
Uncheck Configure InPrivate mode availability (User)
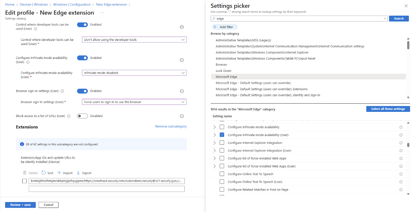pos(222,135)
